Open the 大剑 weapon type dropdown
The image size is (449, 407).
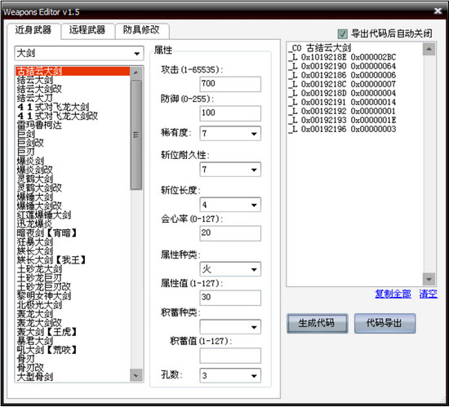tap(79, 53)
